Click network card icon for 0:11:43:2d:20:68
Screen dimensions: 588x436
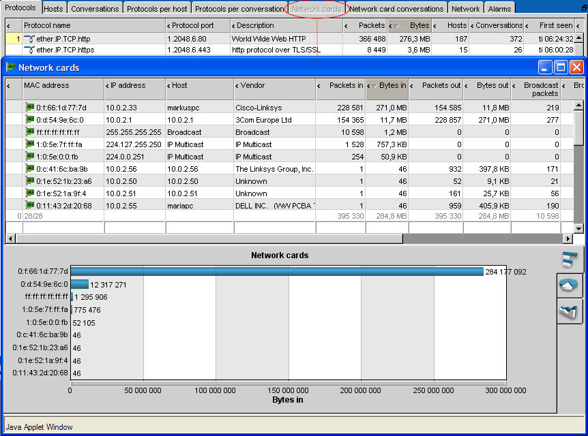tap(30, 205)
